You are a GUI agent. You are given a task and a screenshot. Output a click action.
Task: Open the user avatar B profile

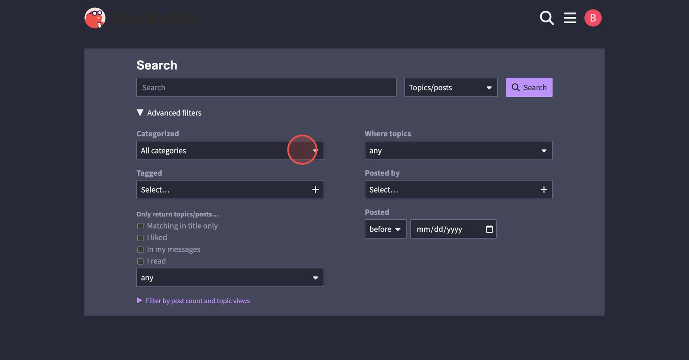point(593,18)
